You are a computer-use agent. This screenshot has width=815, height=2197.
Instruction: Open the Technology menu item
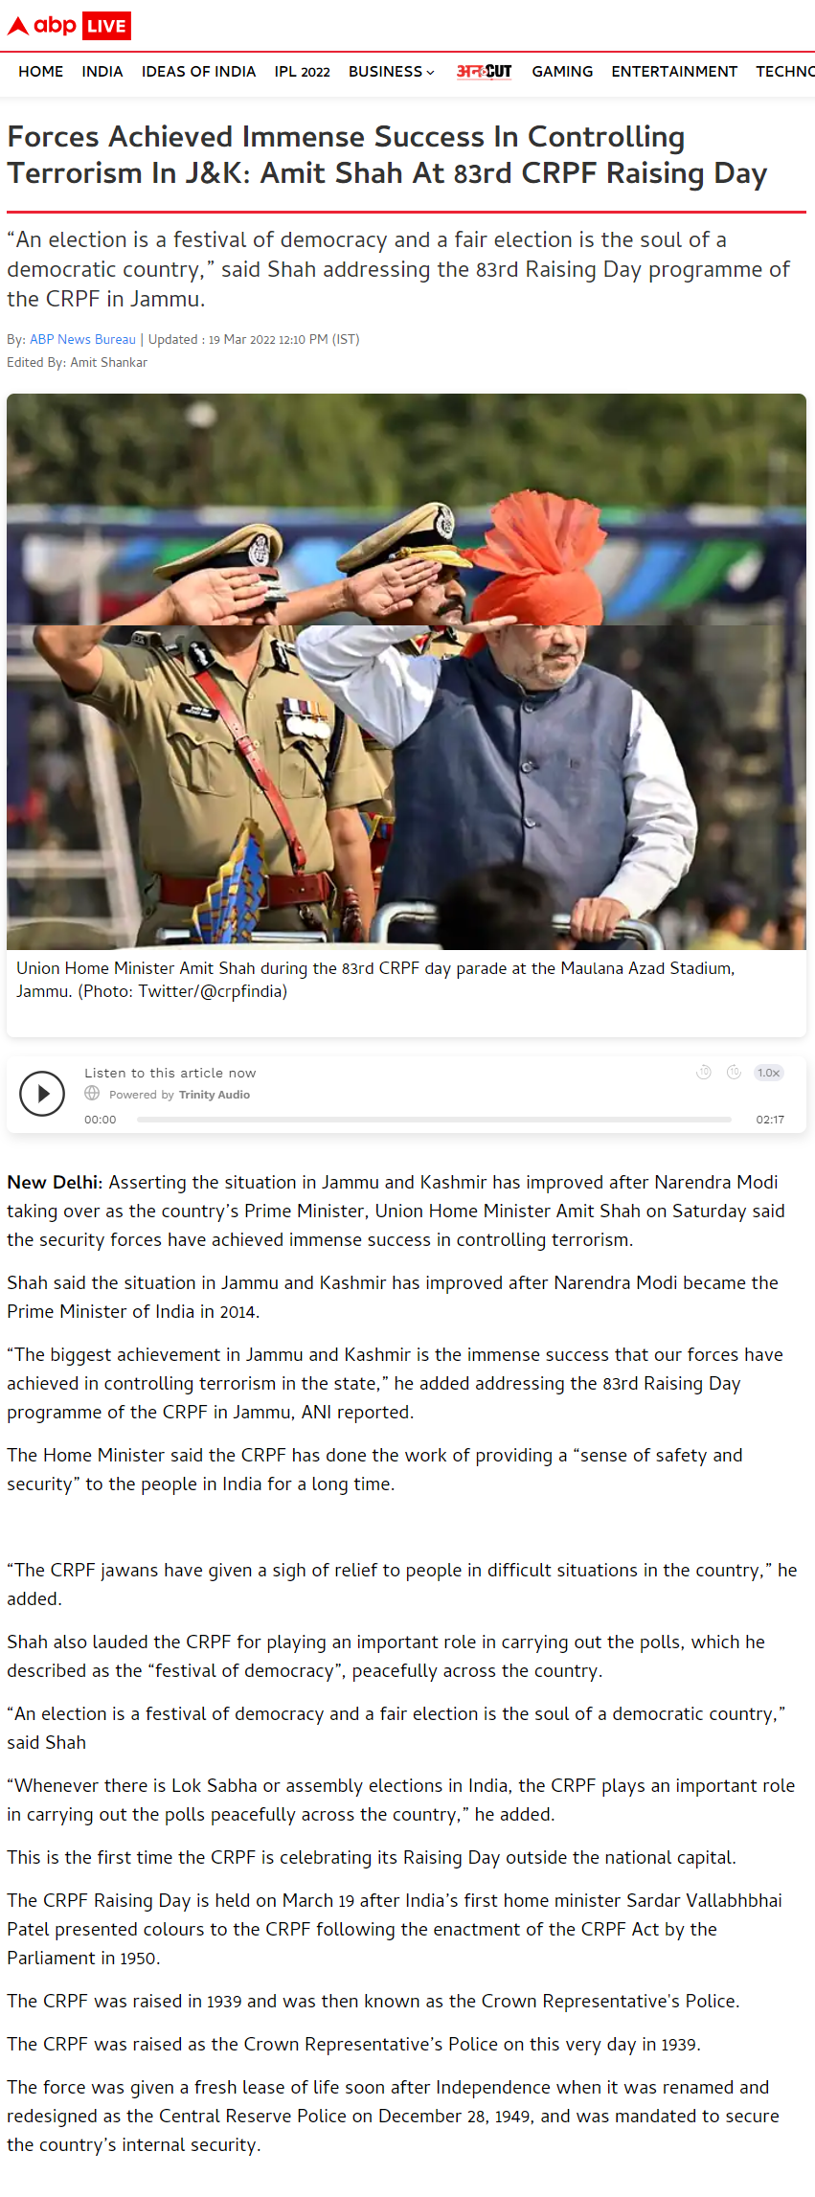785,72
